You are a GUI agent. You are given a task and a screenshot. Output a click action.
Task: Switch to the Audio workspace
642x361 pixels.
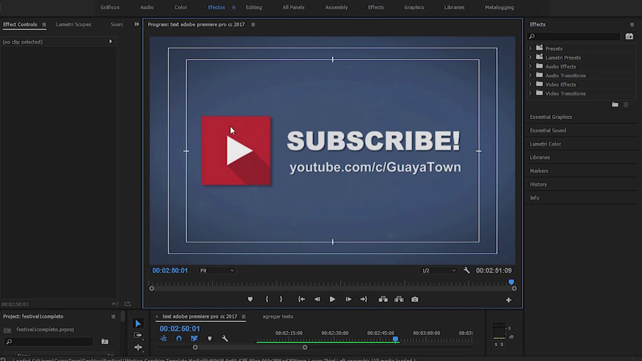click(x=147, y=8)
